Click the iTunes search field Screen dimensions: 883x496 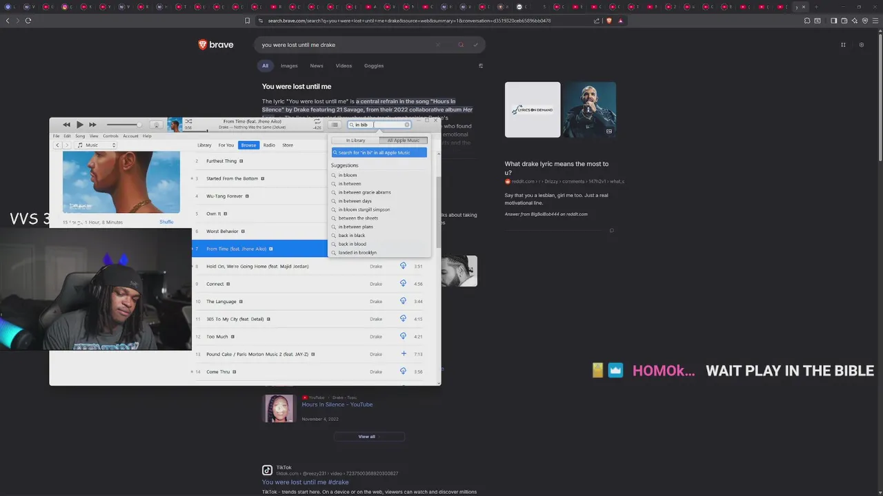point(379,125)
